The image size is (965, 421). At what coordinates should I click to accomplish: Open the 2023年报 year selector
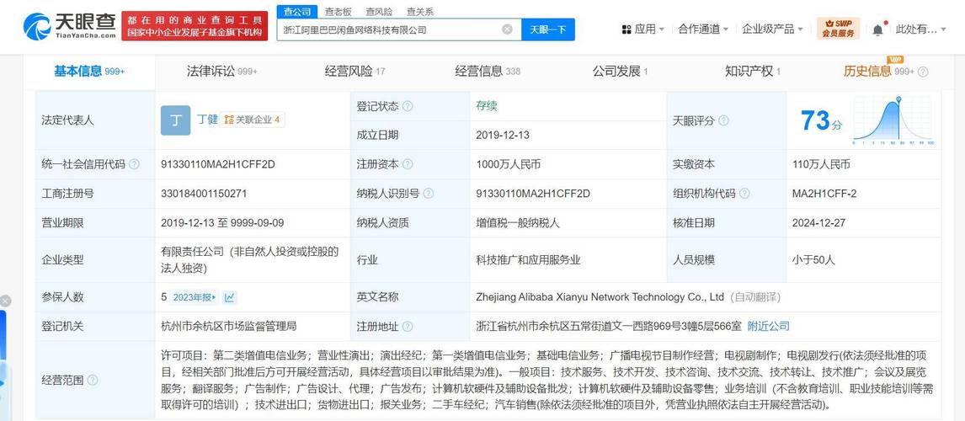tap(195, 297)
